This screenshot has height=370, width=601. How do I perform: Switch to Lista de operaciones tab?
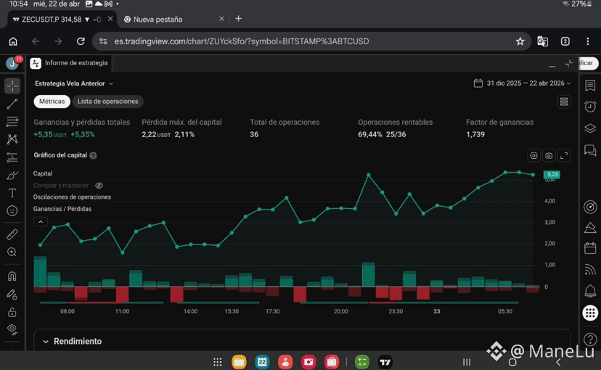pyautogui.click(x=107, y=102)
